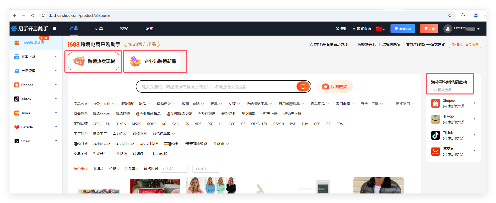Screen dimensions: 496x203
Task: Toggle the ROHS certification filter
Action: coord(152,124)
